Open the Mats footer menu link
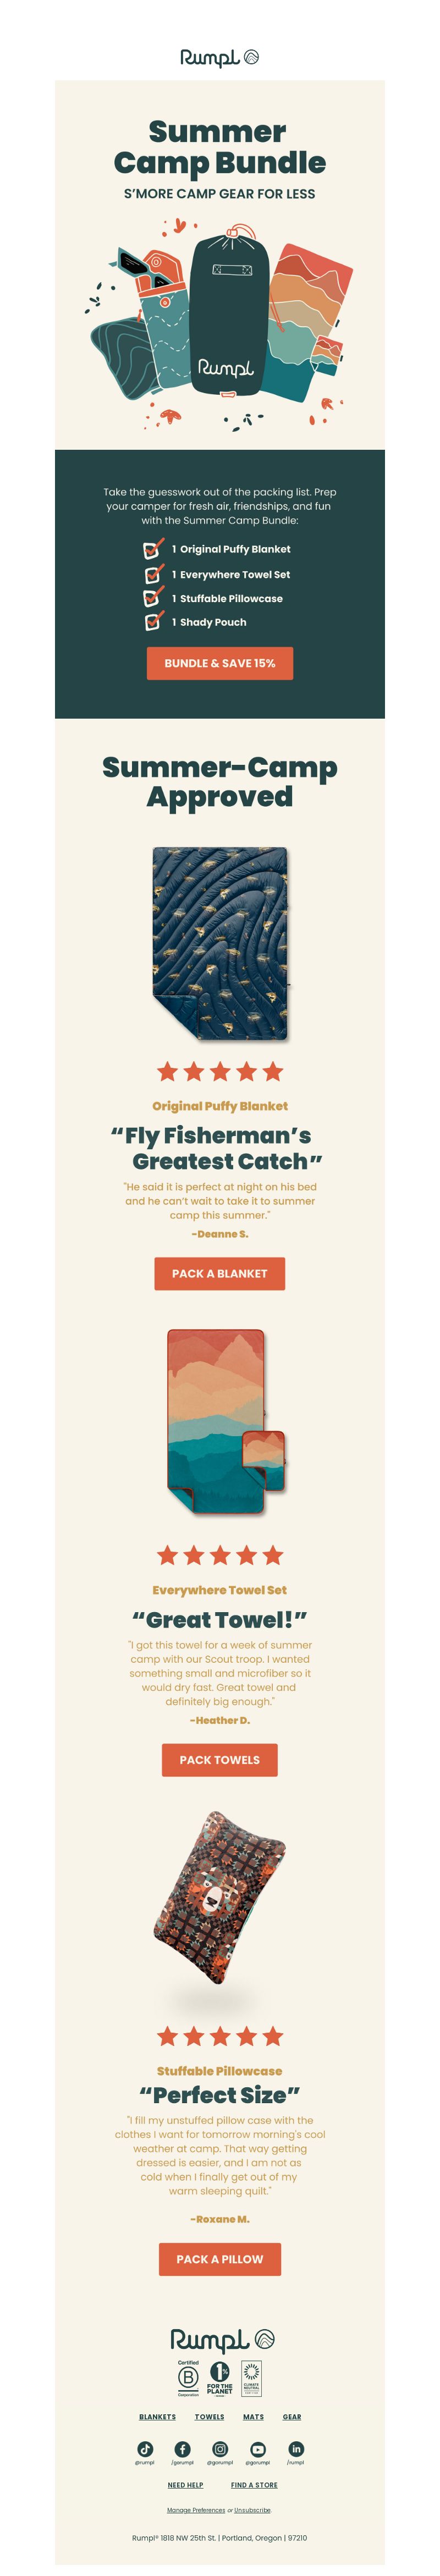This screenshot has width=440, height=2576. 254,2416
